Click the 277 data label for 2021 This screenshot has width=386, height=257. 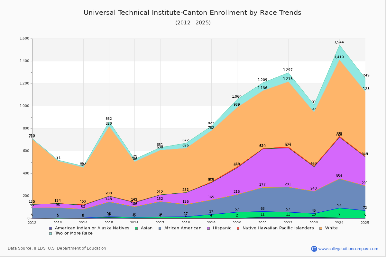(x=262, y=185)
